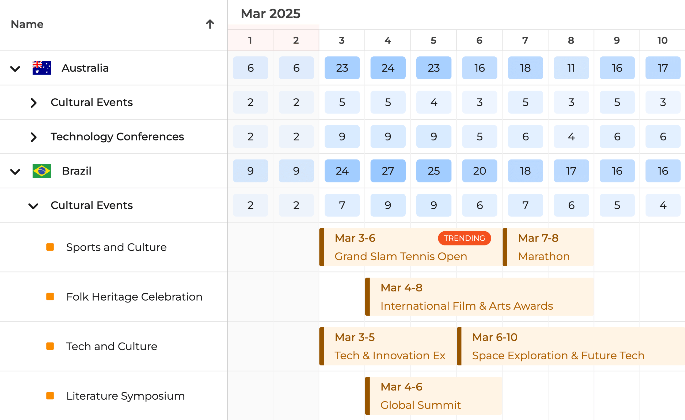Click orange marker beside Tech and Culture
Viewport: 685px width, 420px height.
tap(50, 346)
